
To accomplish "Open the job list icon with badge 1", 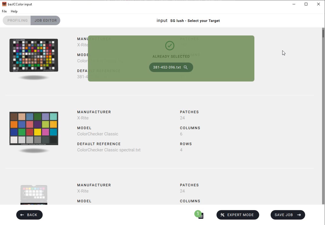I will (199, 215).
